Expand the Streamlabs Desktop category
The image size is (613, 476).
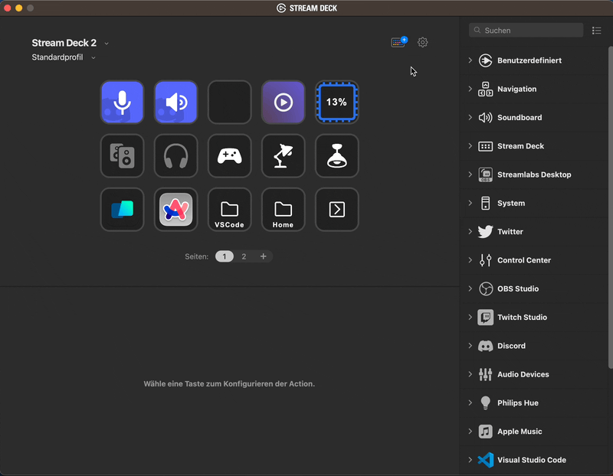point(470,174)
